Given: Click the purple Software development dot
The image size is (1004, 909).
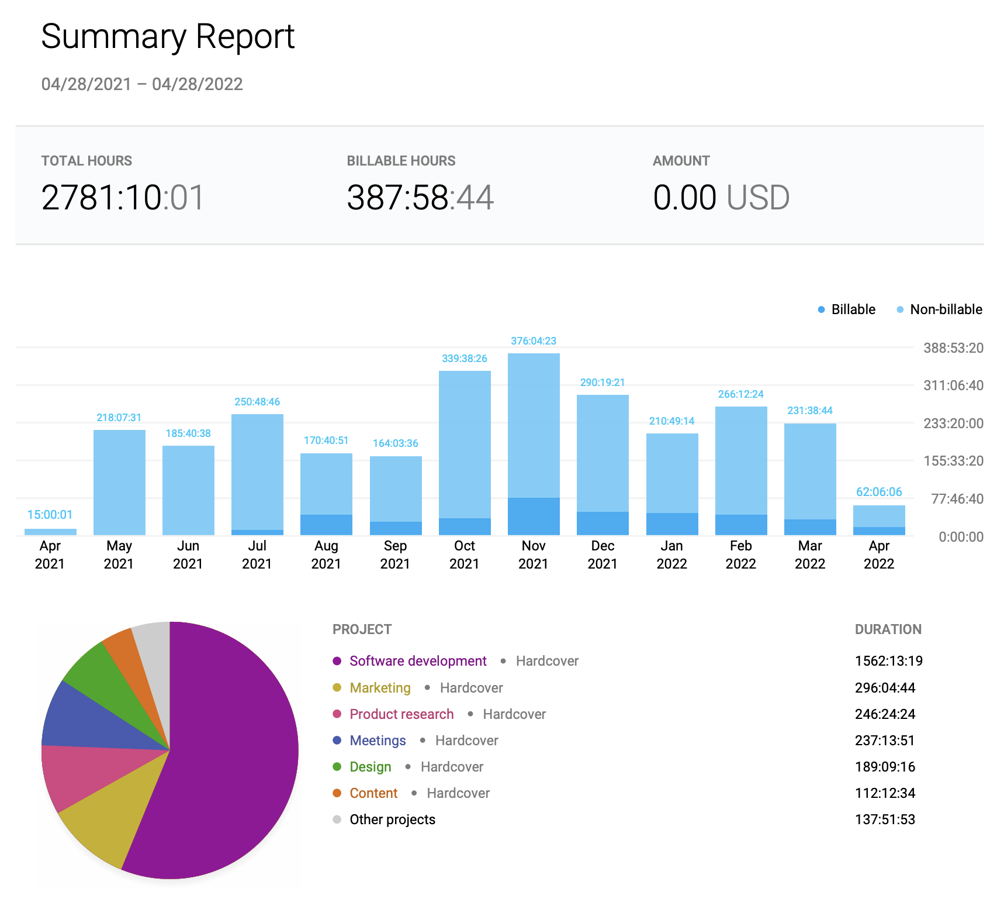Looking at the screenshot, I should (337, 661).
